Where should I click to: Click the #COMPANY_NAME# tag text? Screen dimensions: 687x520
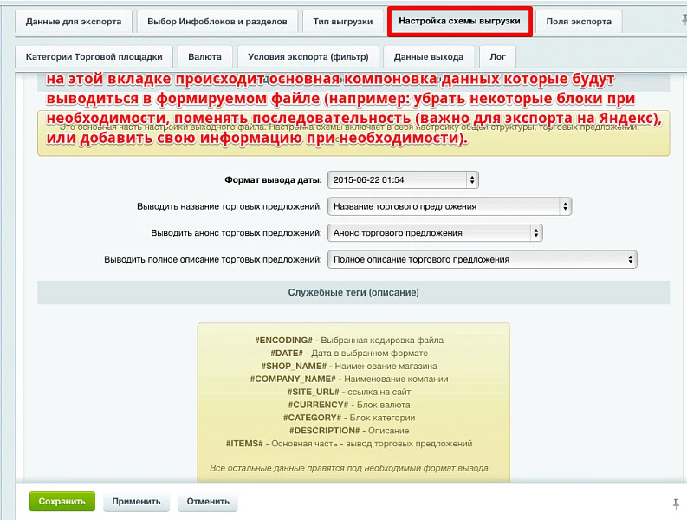(x=293, y=380)
